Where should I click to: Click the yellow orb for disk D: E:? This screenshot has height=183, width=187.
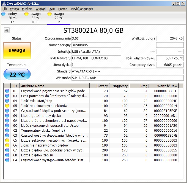[26, 14]
